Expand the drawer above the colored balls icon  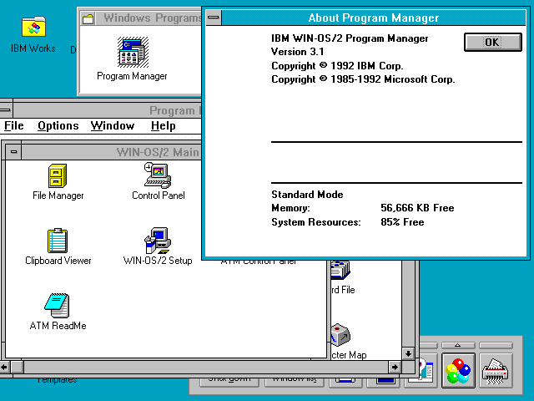click(x=458, y=345)
